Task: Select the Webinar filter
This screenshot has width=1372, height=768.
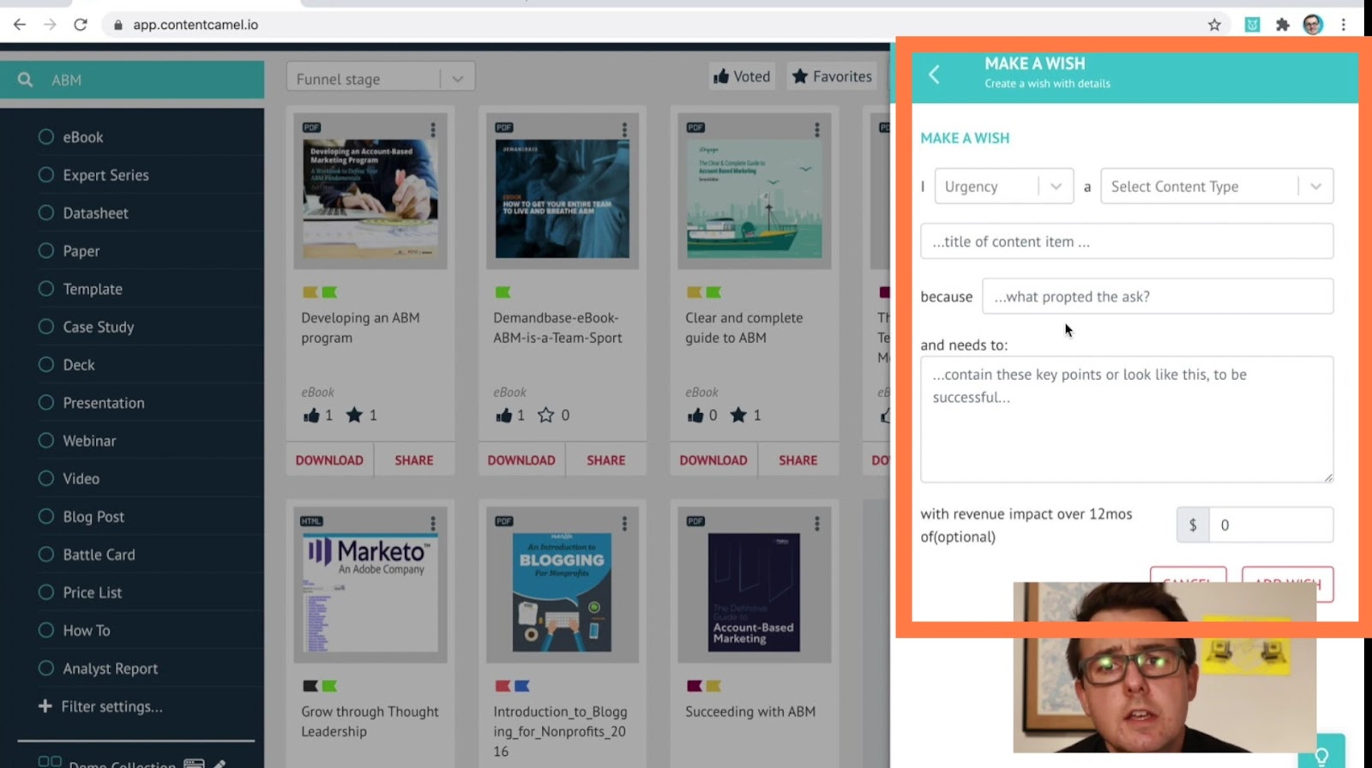Action: pyautogui.click(x=46, y=441)
